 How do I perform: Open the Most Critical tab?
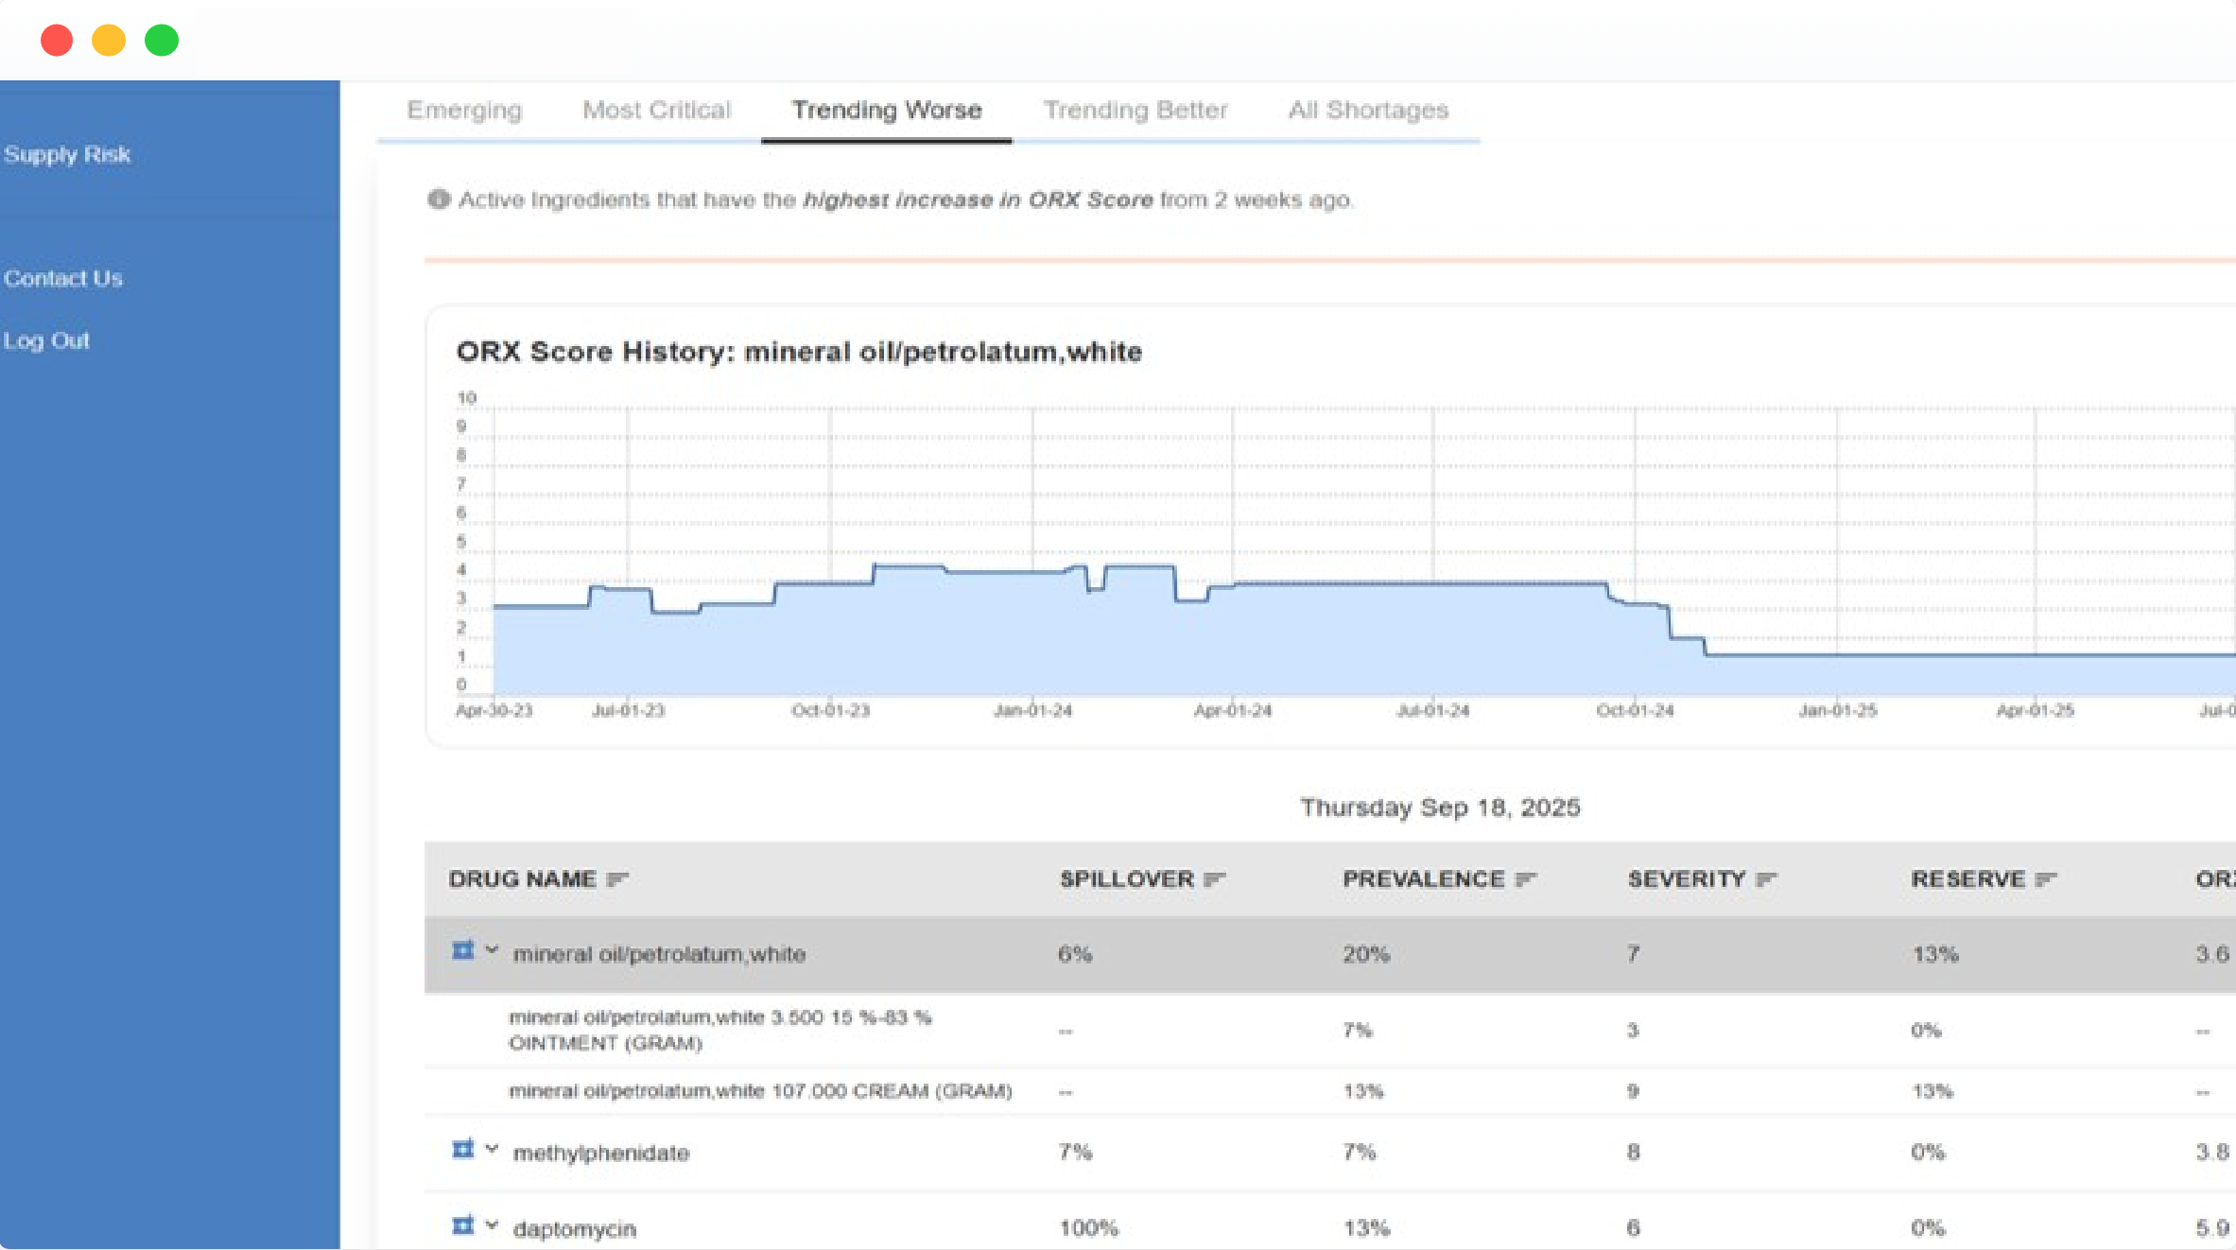pos(656,111)
